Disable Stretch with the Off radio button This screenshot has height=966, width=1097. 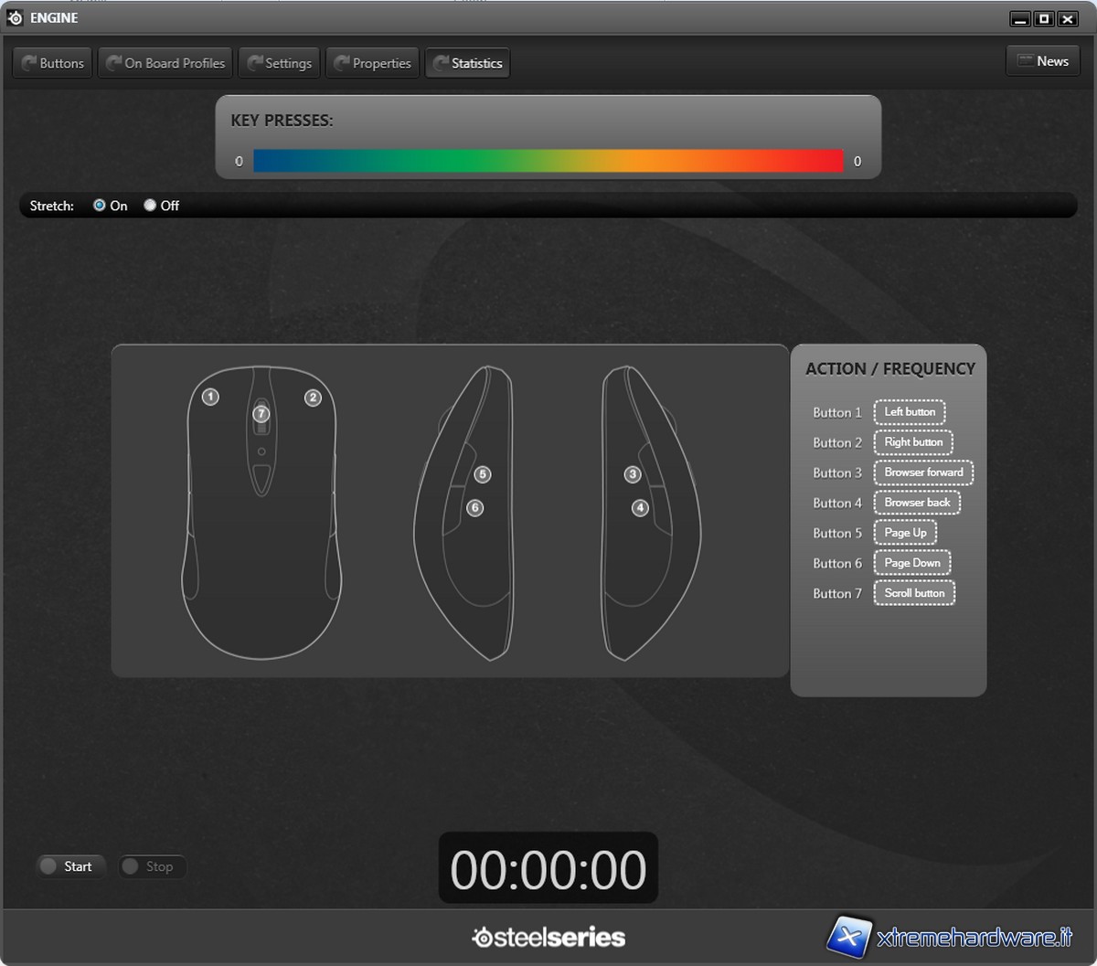tap(150, 206)
